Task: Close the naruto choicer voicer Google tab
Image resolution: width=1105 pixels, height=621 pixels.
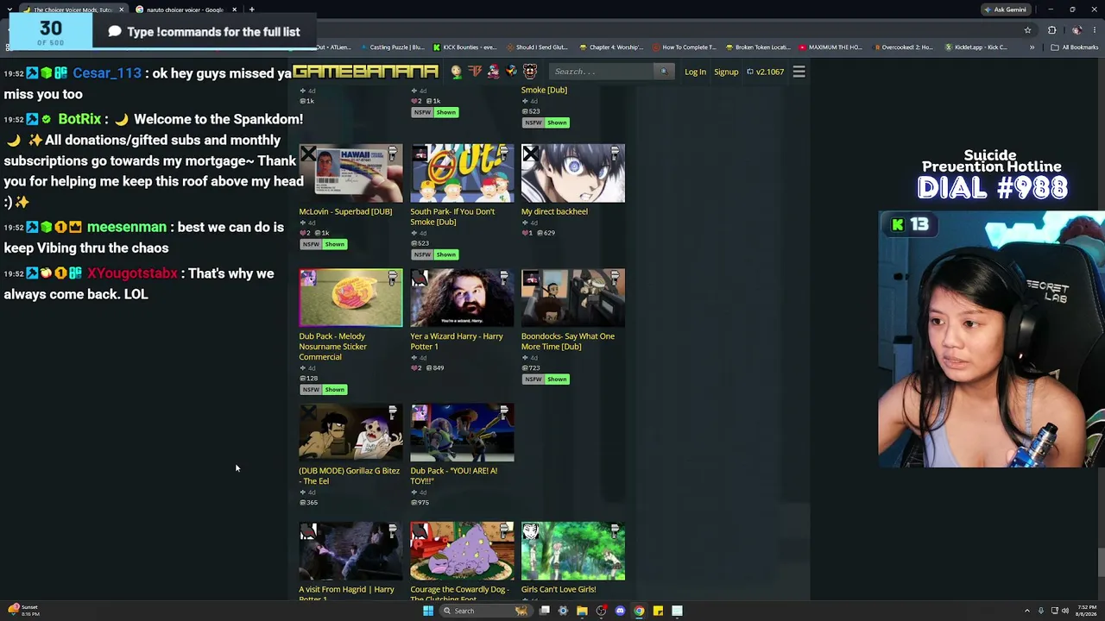Action: tap(234, 9)
